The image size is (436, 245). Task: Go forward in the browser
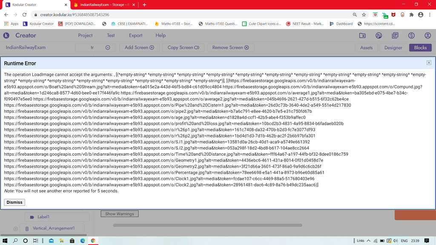point(15,14)
